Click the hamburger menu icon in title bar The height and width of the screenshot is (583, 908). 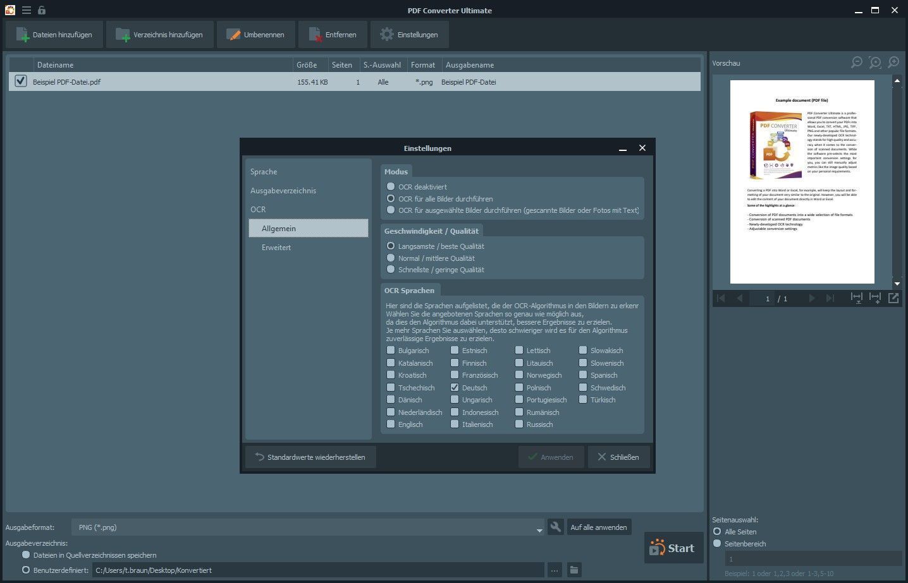click(26, 10)
